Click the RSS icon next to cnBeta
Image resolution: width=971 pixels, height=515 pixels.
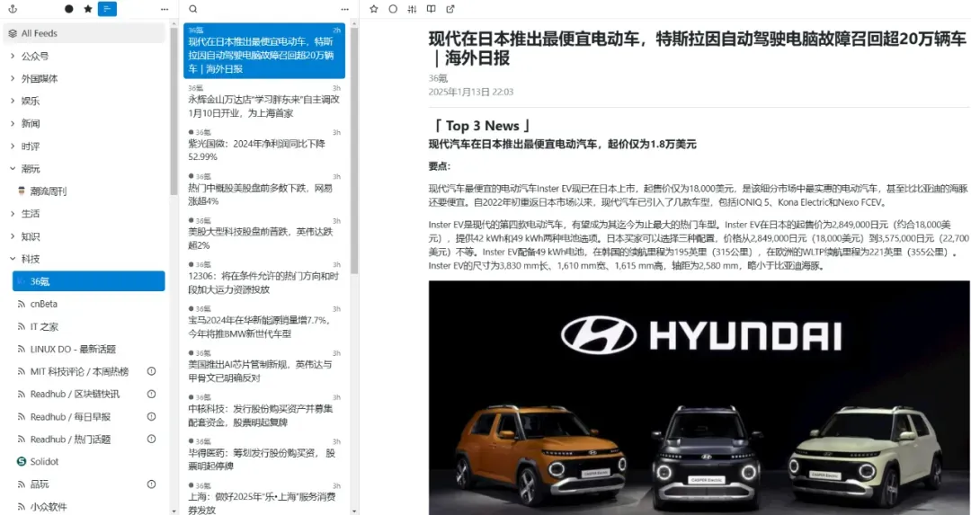pyautogui.click(x=21, y=304)
